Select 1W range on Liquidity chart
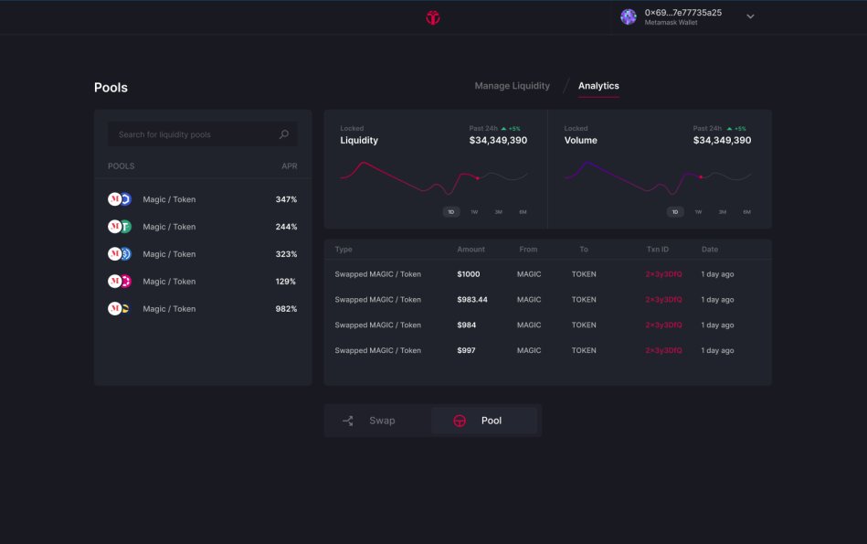Screen dimensions: 867x544 [x=474, y=212]
